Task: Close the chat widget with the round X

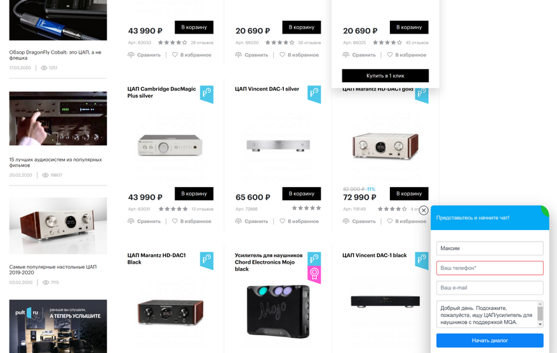Action: click(424, 210)
